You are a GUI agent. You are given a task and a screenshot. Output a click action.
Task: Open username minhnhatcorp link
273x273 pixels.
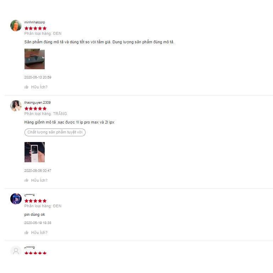pyautogui.click(x=35, y=22)
